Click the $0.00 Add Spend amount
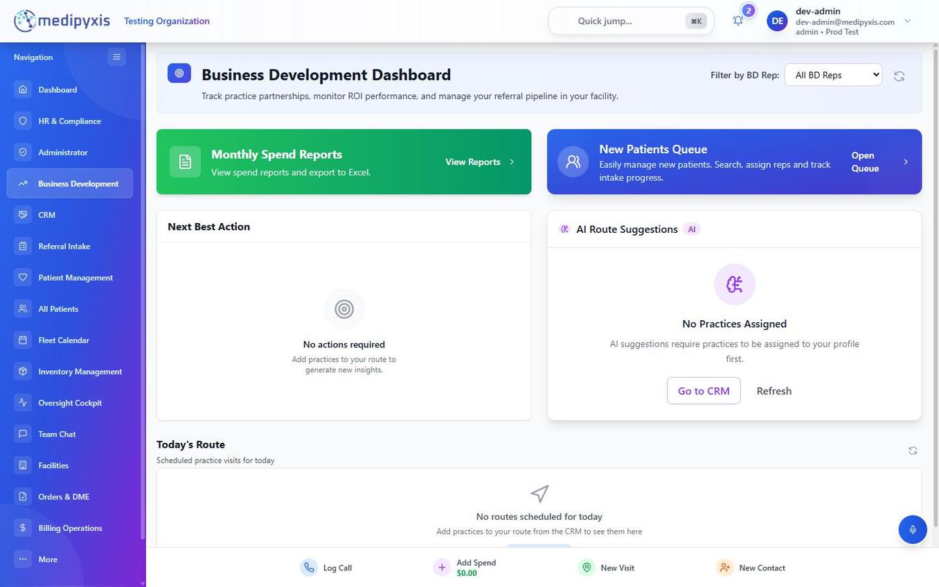The image size is (939, 587). pyautogui.click(x=467, y=573)
